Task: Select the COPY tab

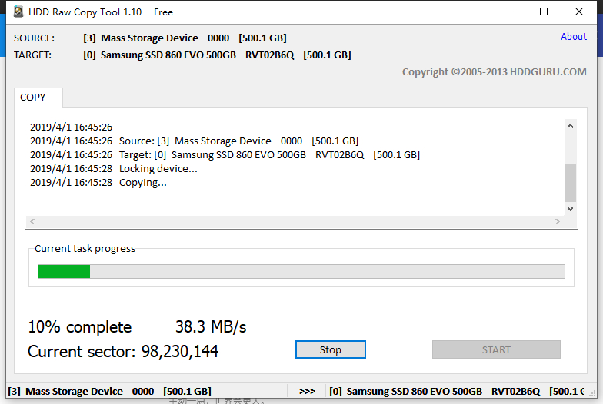Action: tap(33, 98)
